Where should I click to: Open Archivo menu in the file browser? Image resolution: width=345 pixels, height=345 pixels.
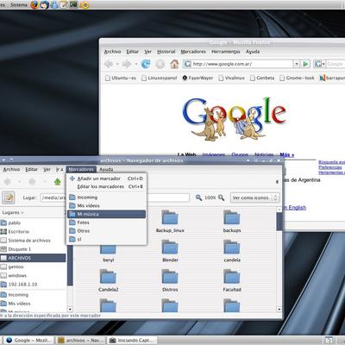click(x=11, y=169)
